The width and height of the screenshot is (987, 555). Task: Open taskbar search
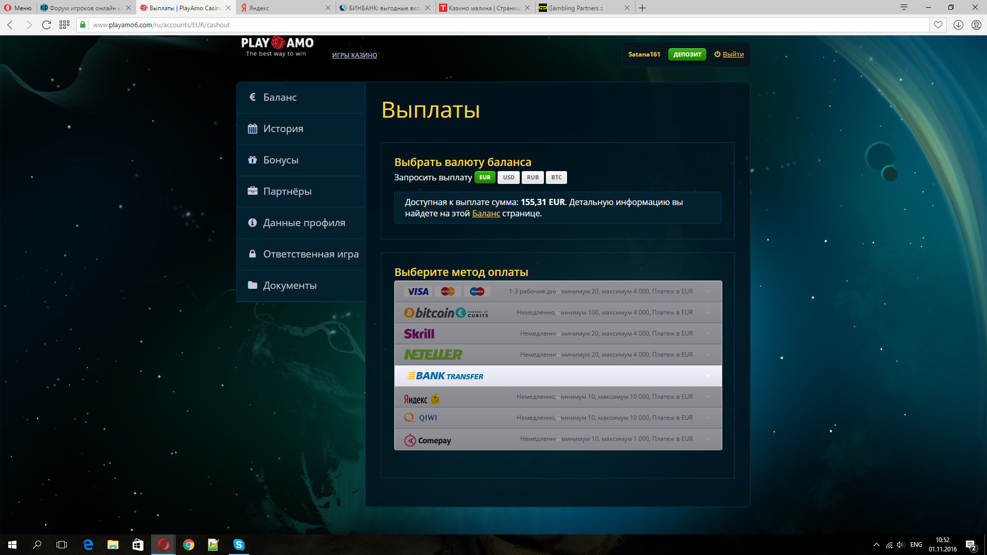pos(37,545)
